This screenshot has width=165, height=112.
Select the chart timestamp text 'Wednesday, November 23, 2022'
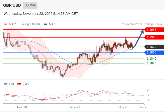click(x=28, y=14)
